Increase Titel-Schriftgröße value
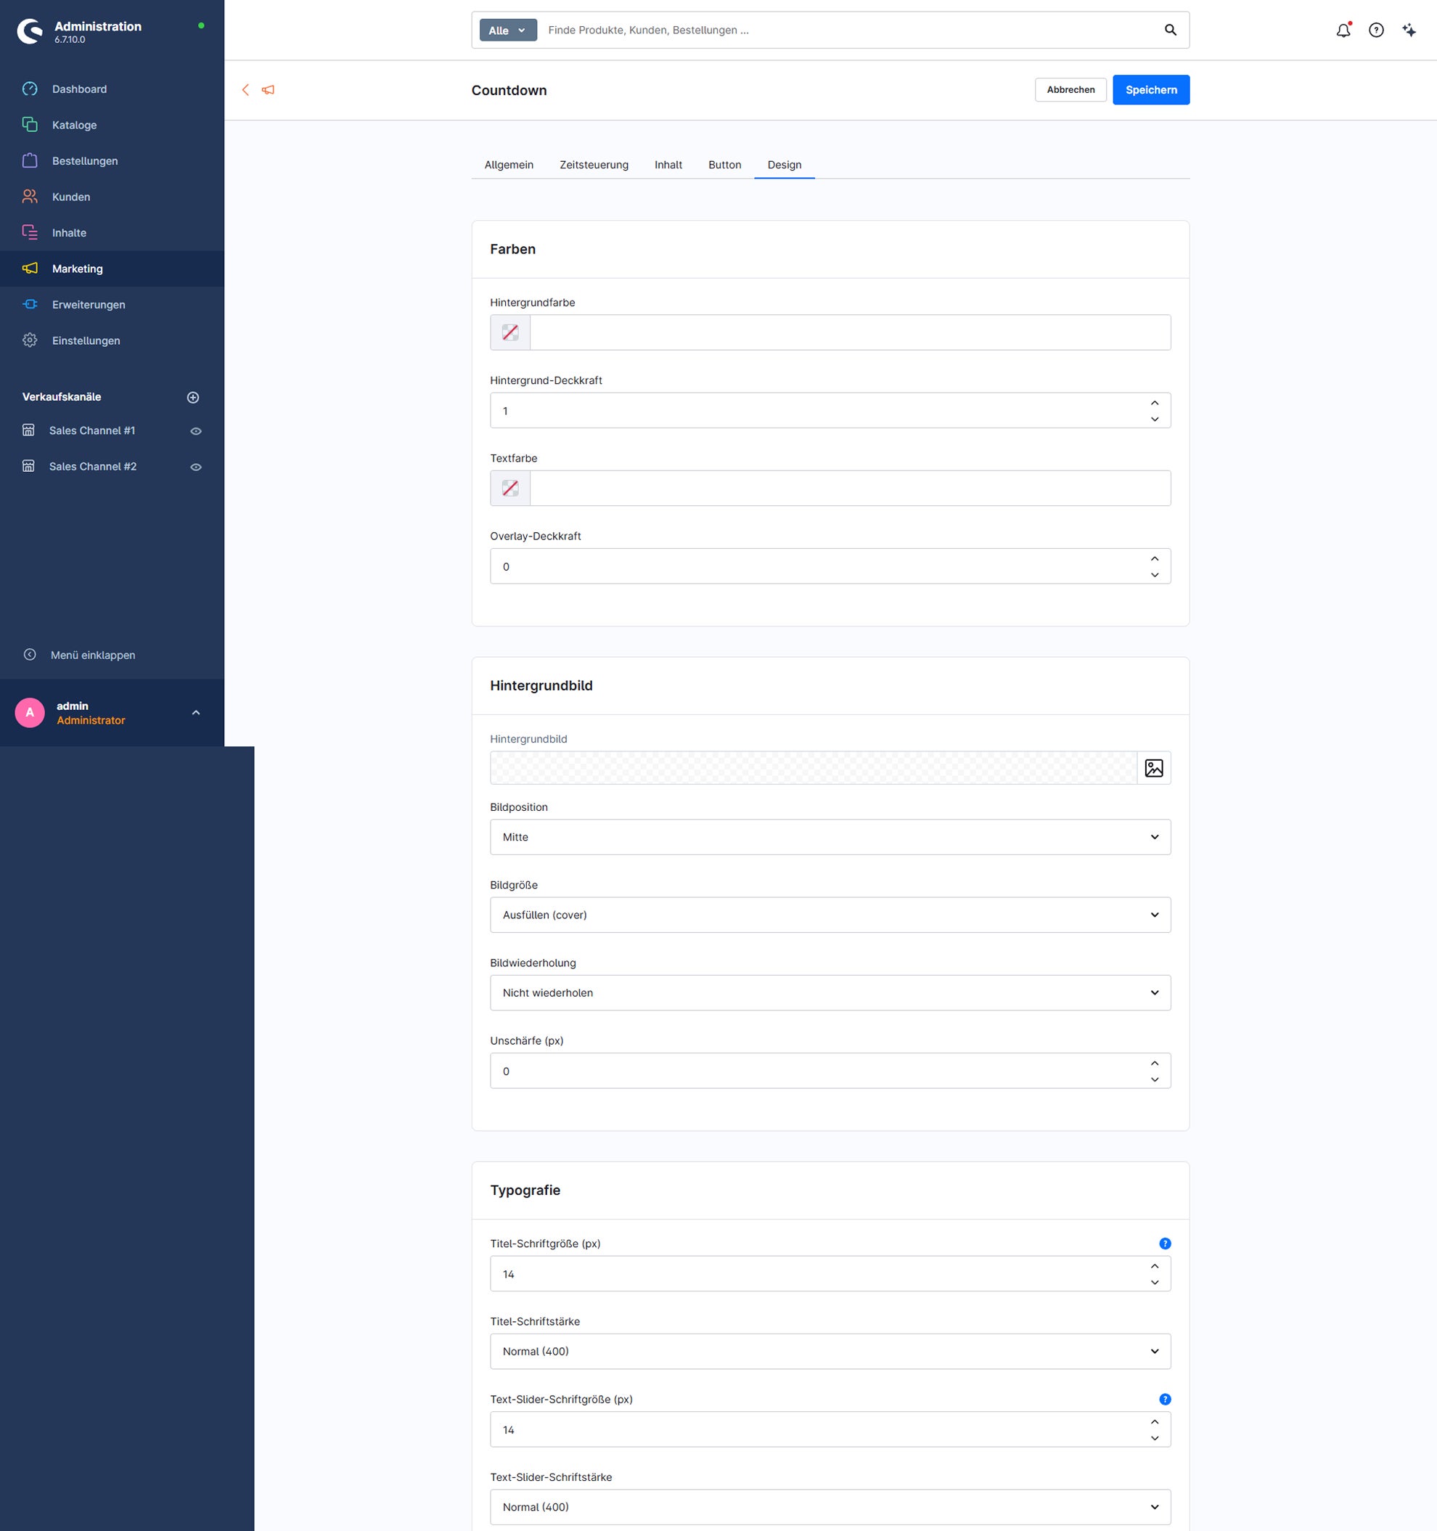 coord(1155,1266)
